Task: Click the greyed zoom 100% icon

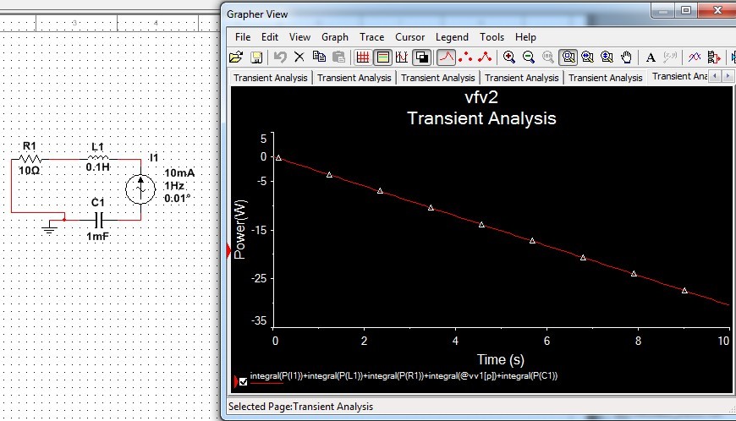Action: [548, 57]
